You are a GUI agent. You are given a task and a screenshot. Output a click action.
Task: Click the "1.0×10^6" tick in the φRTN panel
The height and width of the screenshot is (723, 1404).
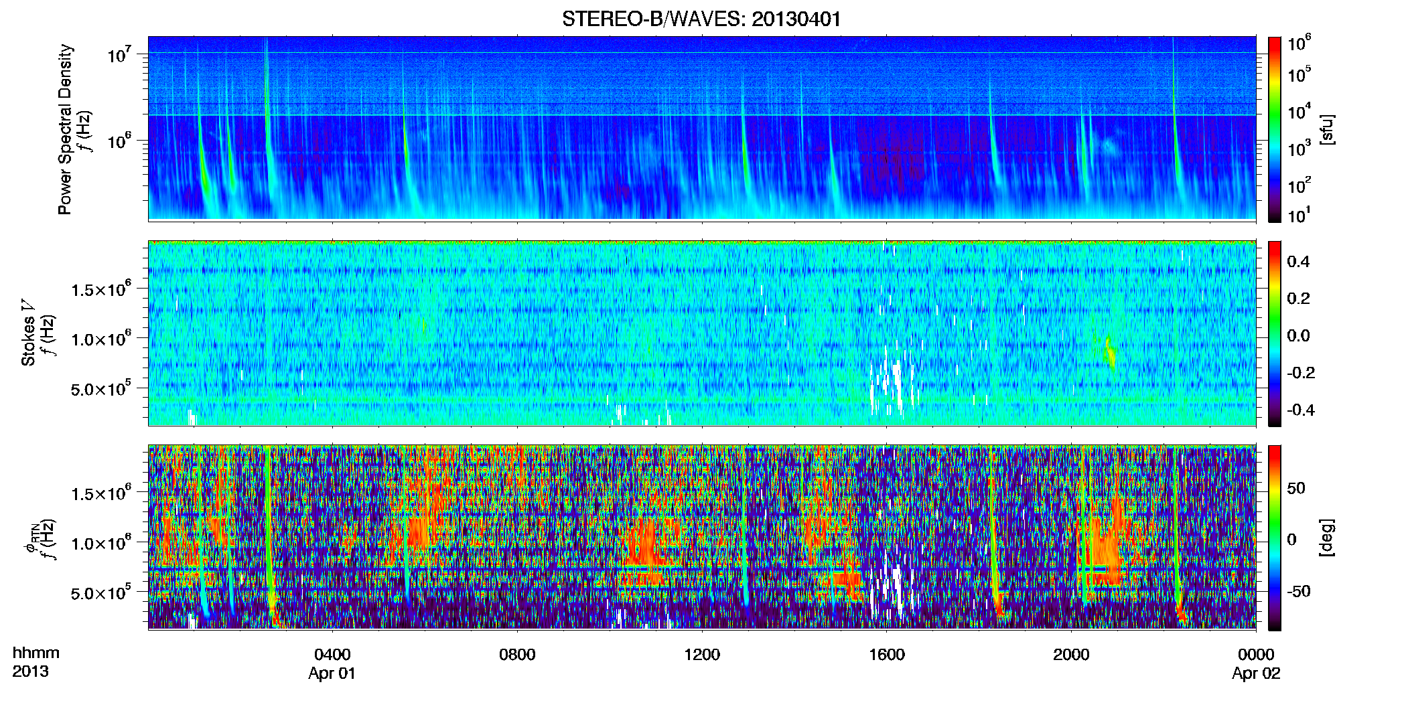(x=102, y=543)
